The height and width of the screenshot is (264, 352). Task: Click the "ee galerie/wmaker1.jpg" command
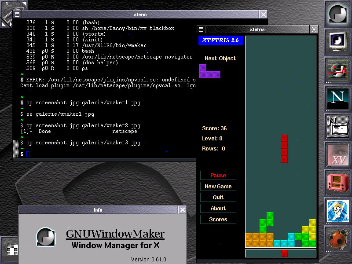tap(60, 114)
